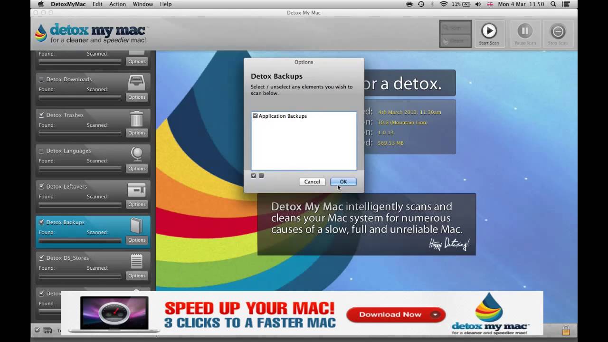Open the Window menu

coord(142,4)
